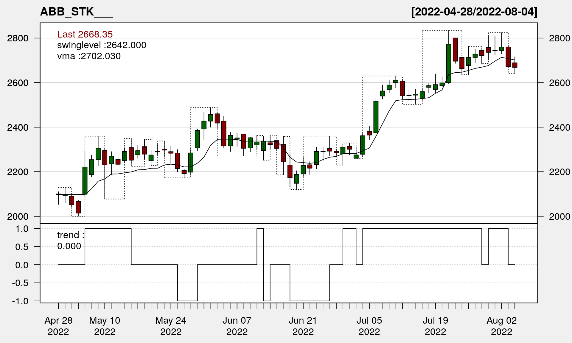Screen dimensions: 572x343
Task: Click the vma 2702.030 label
Action: 89,56
